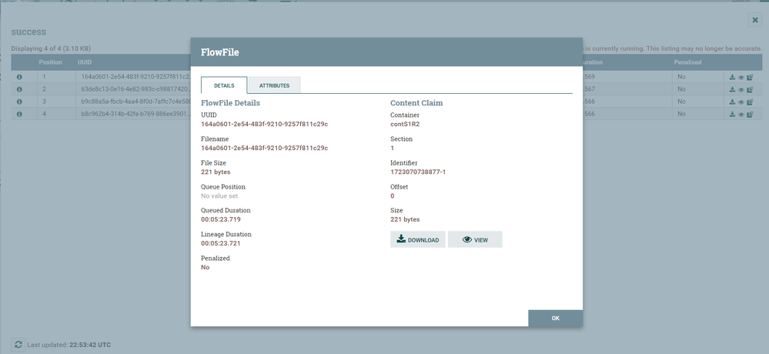769x354 pixels.
Task: Download content icon in row position 4
Action: pos(732,114)
